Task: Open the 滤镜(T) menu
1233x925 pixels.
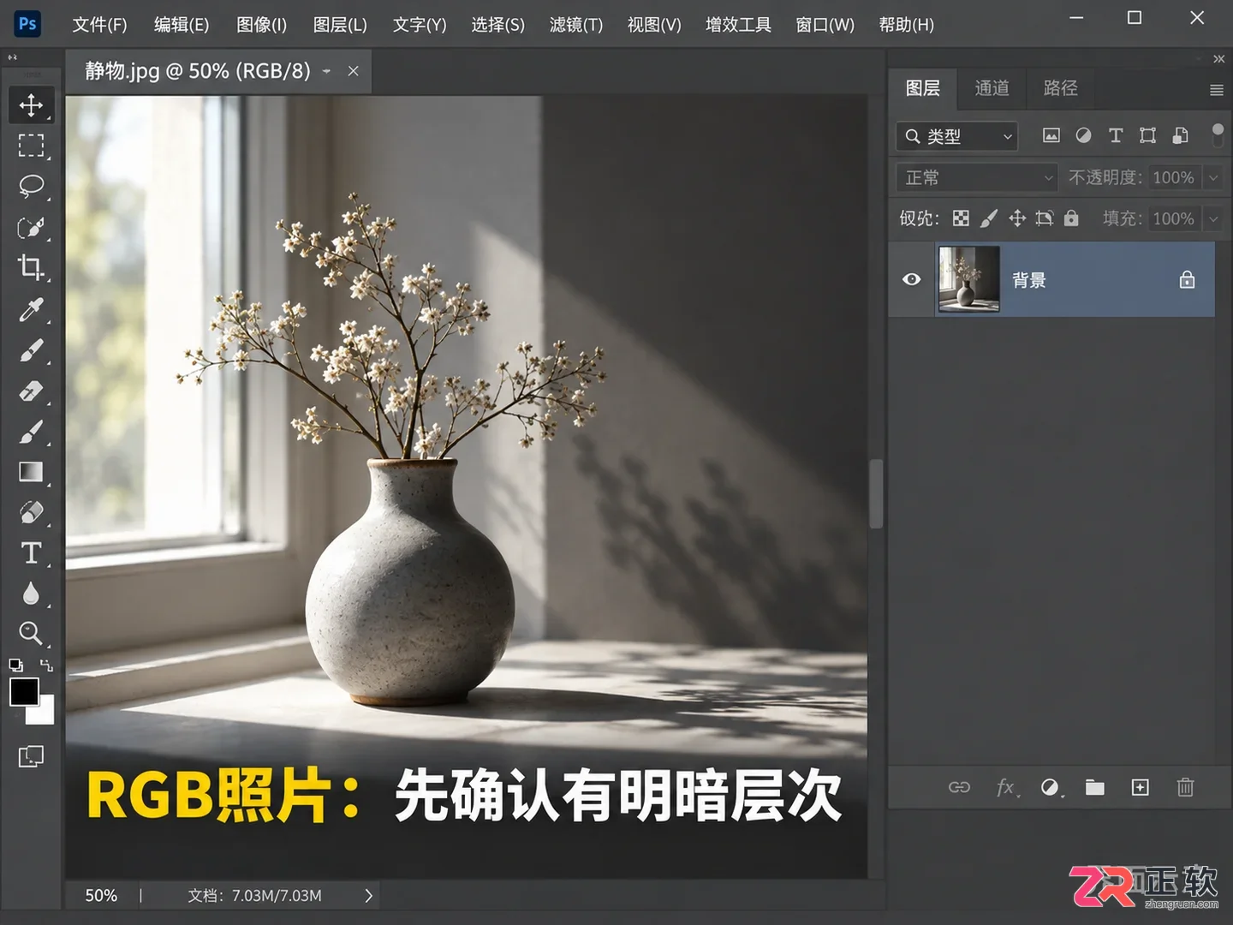Action: pyautogui.click(x=576, y=25)
